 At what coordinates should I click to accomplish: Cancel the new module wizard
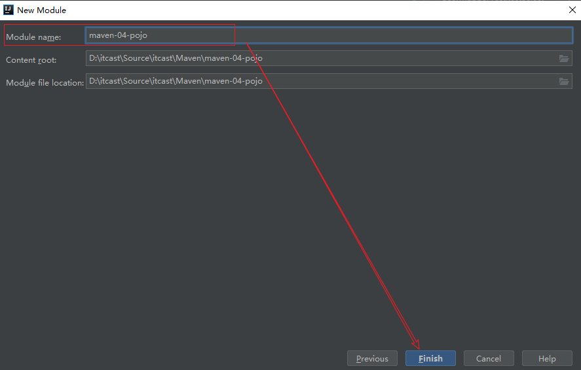click(x=488, y=358)
